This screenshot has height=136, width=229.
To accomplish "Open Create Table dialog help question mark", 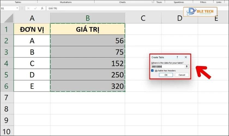I will pyautogui.click(x=177, y=57).
